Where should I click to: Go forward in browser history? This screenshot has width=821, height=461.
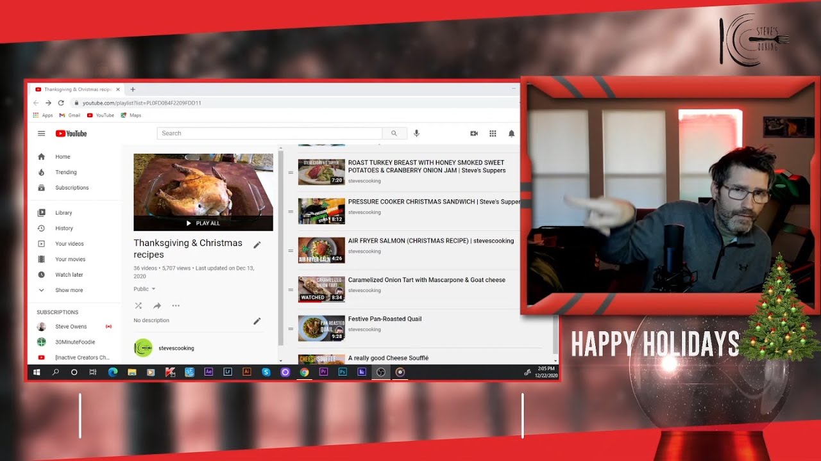pyautogui.click(x=48, y=102)
